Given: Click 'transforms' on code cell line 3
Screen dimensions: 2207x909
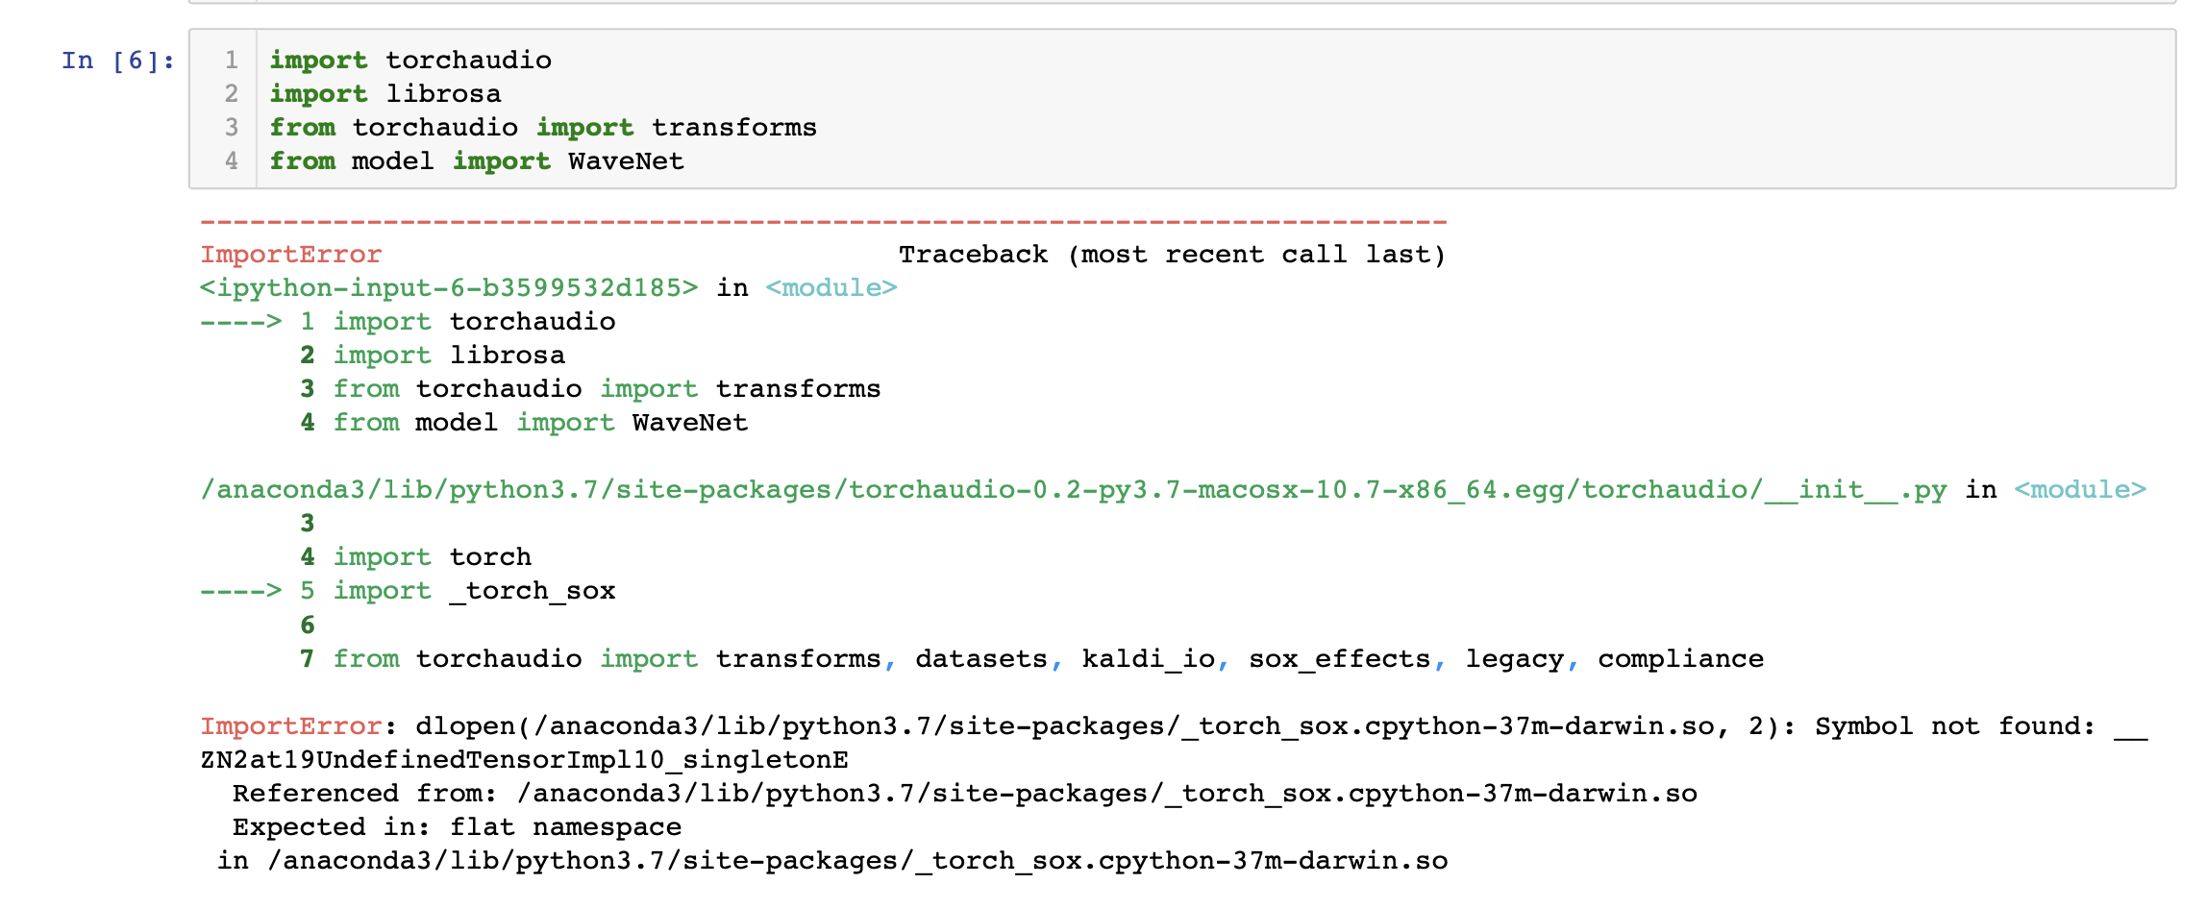Looking at the screenshot, I should tap(734, 128).
